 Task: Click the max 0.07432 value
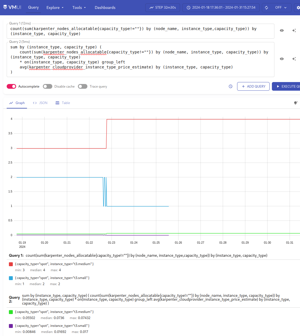[84, 318]
